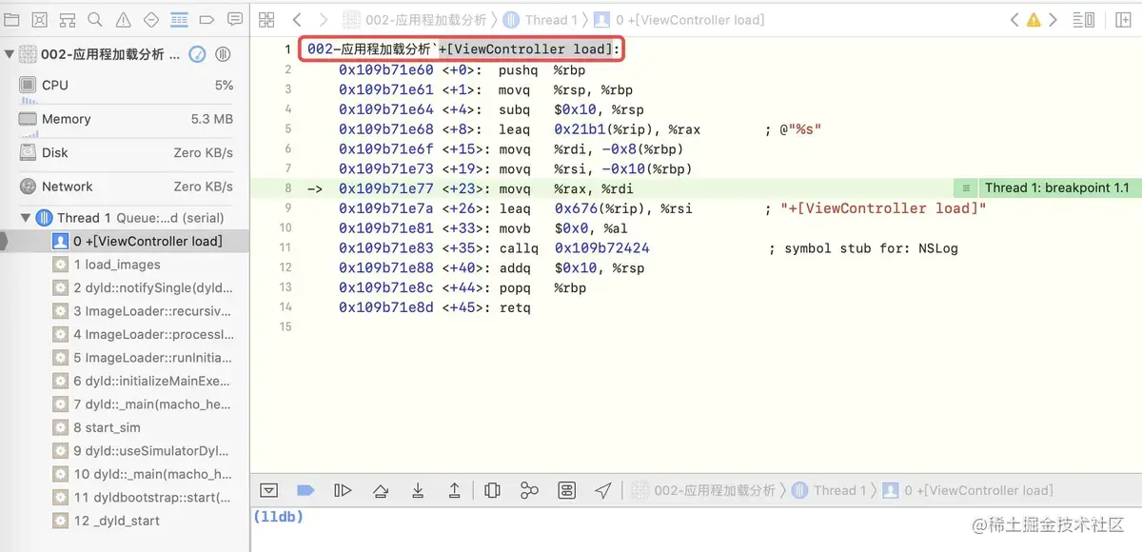Screen dimensions: 1142x552
Task: Select stack frame 1 load_images
Action: (x=125, y=265)
